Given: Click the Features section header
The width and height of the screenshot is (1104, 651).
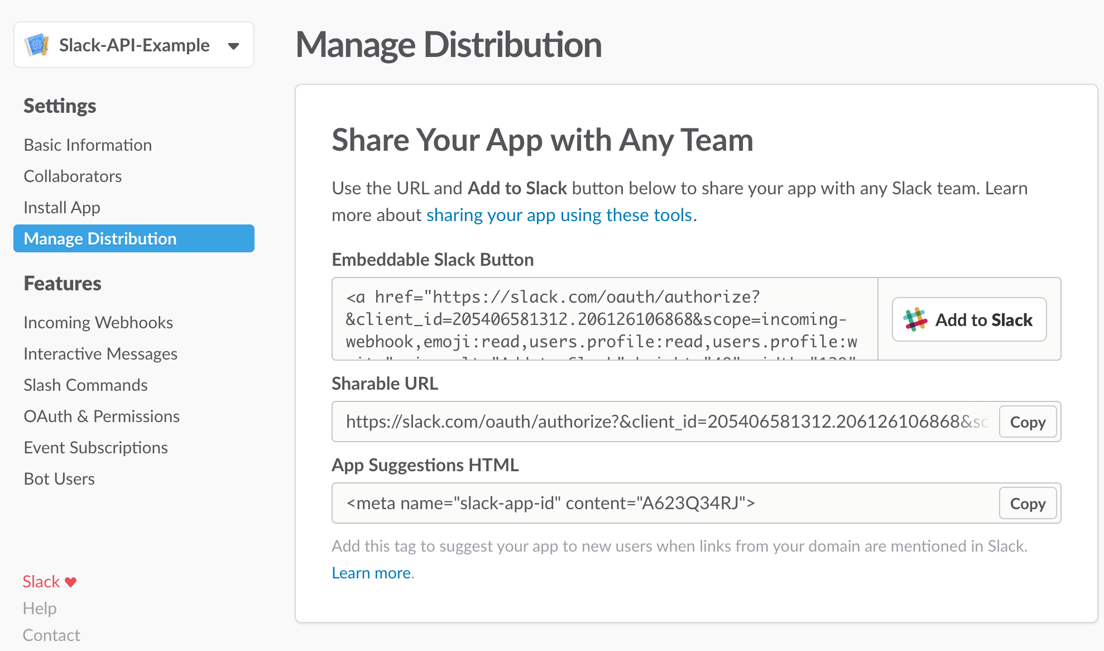Looking at the screenshot, I should coord(63,284).
